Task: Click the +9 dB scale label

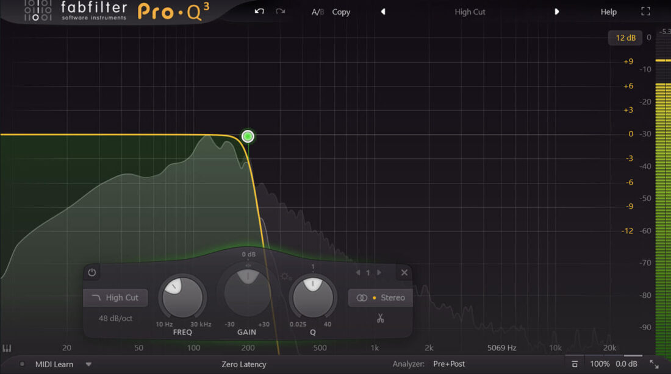Action: point(628,62)
